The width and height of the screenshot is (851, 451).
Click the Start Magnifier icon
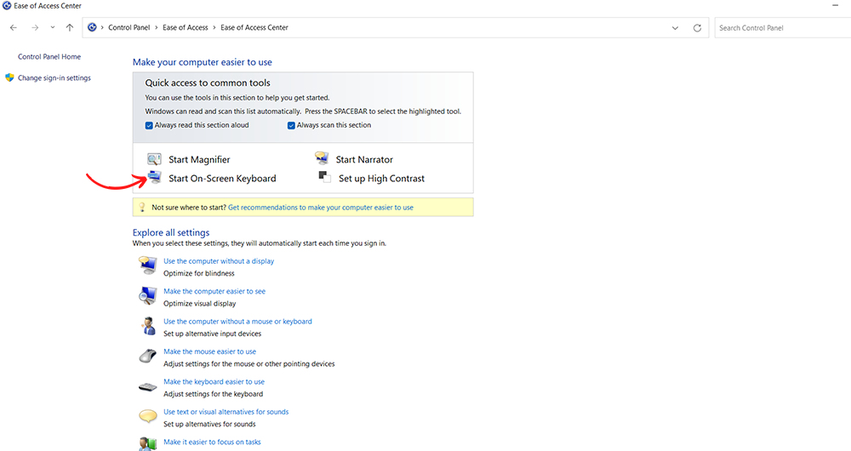click(x=154, y=159)
